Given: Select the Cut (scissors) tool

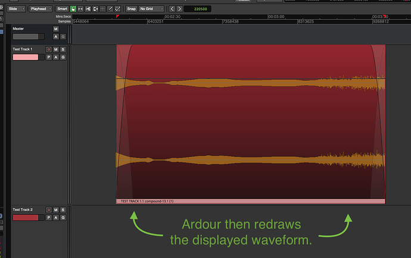Looking at the screenshot, I should [x=88, y=10].
